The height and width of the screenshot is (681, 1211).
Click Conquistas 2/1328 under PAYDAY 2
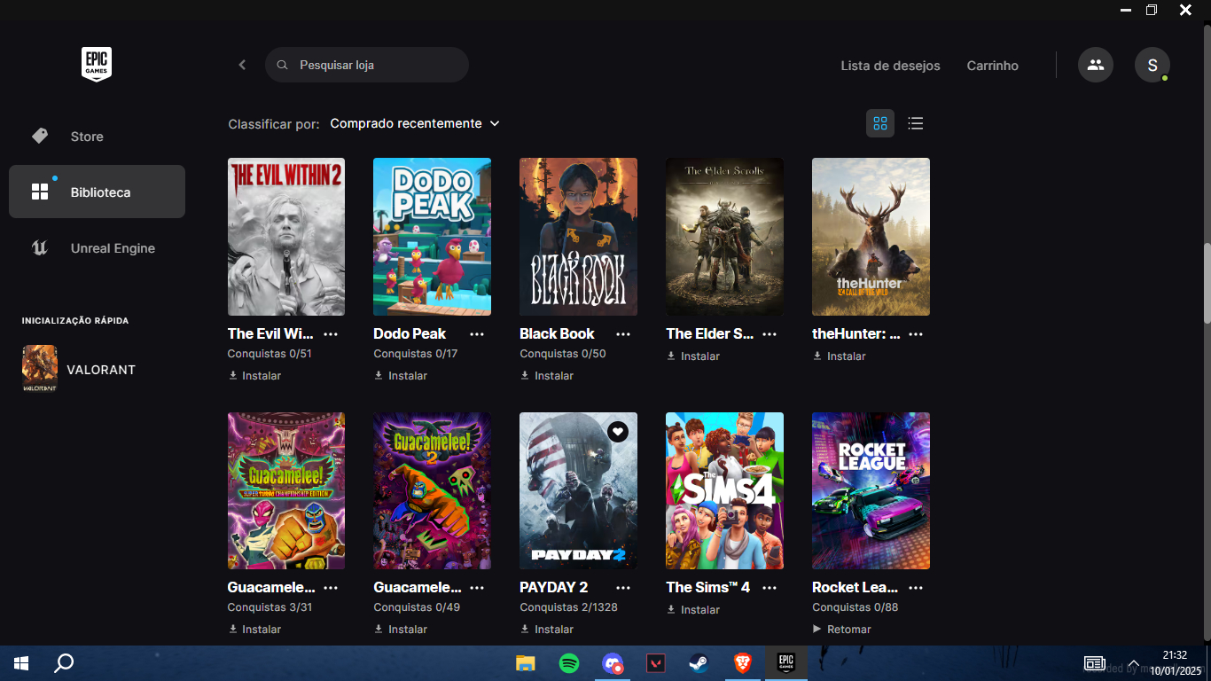568,607
